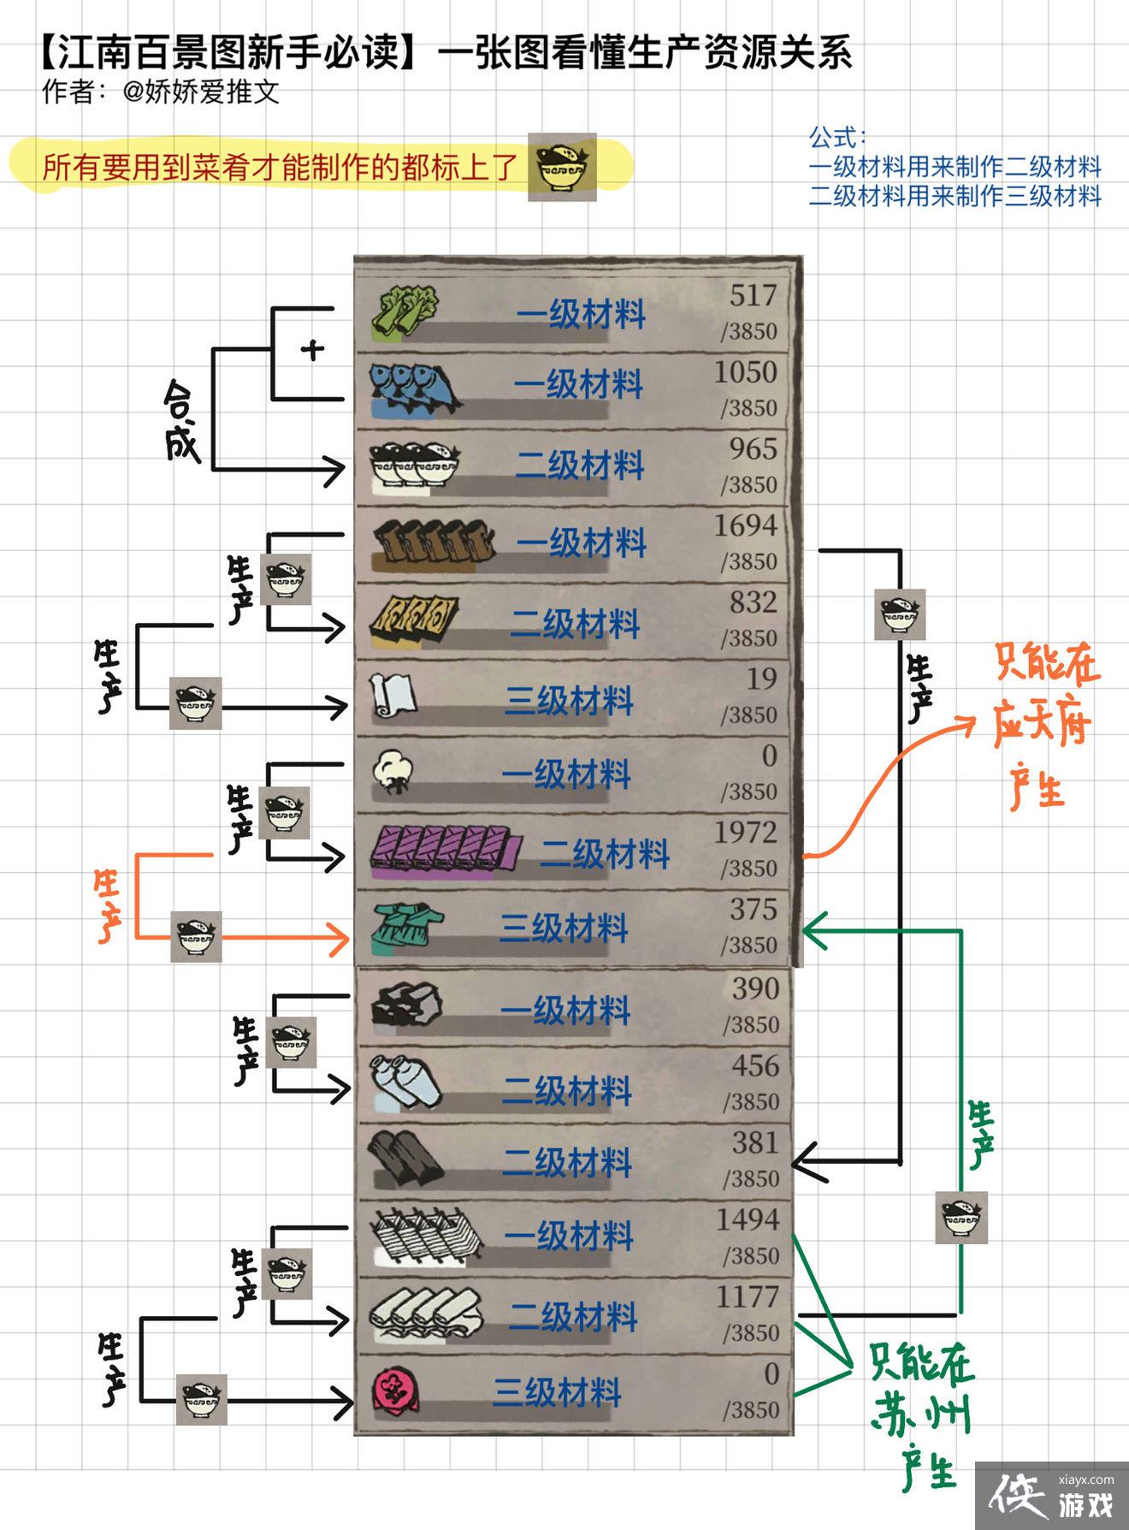
Task: Click the 二级材料 label in the dish bowls row
Action: [x=580, y=465]
